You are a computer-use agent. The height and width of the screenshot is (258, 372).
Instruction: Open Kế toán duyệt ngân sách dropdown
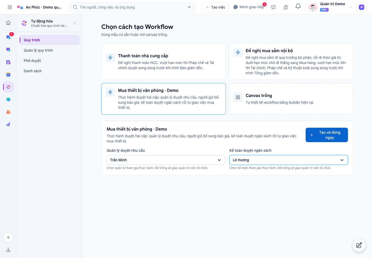click(x=289, y=160)
